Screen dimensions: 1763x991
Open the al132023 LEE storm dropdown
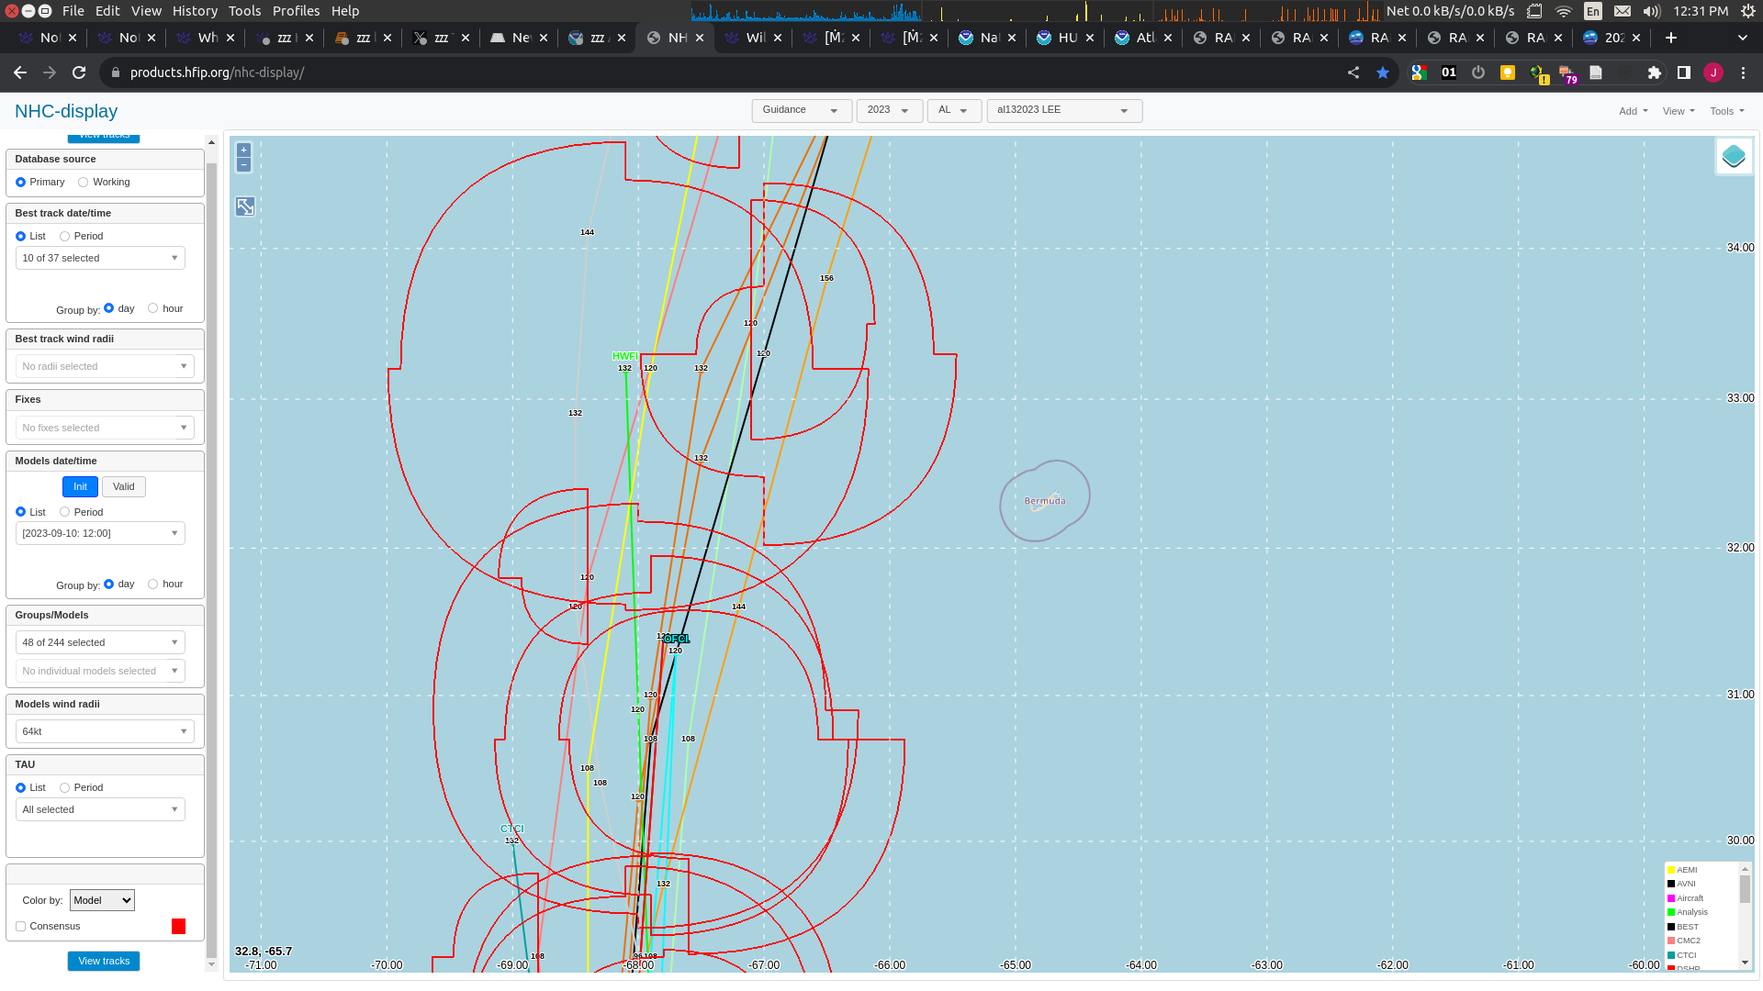point(1064,110)
